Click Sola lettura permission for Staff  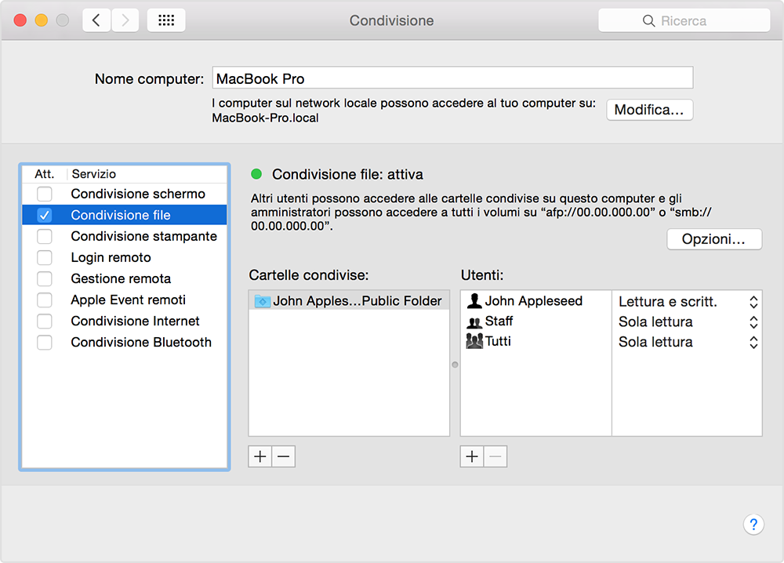[x=655, y=322]
